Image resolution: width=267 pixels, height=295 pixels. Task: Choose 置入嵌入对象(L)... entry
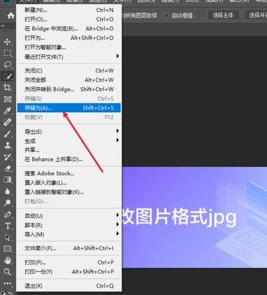pyautogui.click(x=69, y=182)
